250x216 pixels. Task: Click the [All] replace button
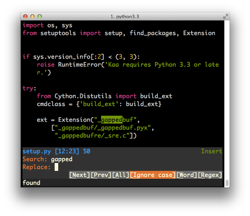click(120, 175)
